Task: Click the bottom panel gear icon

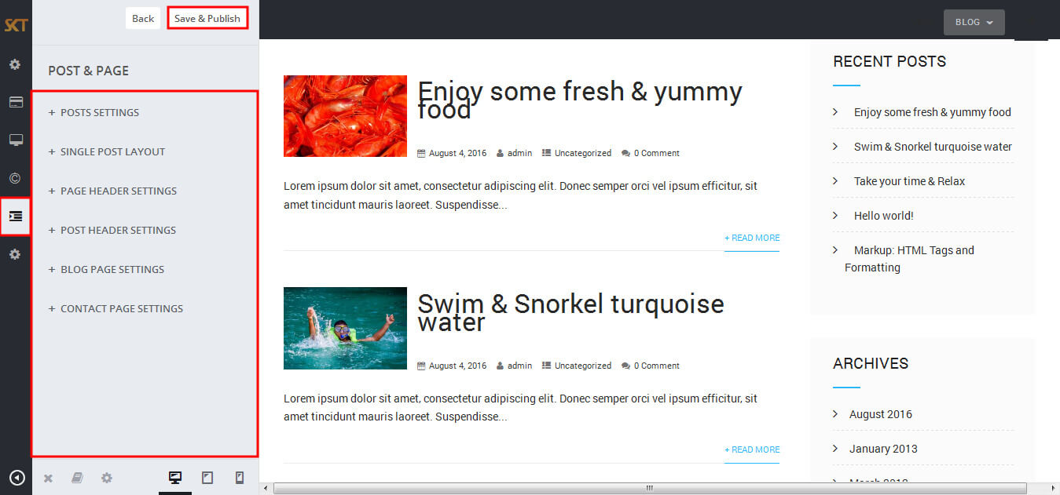Action: pyautogui.click(x=107, y=478)
